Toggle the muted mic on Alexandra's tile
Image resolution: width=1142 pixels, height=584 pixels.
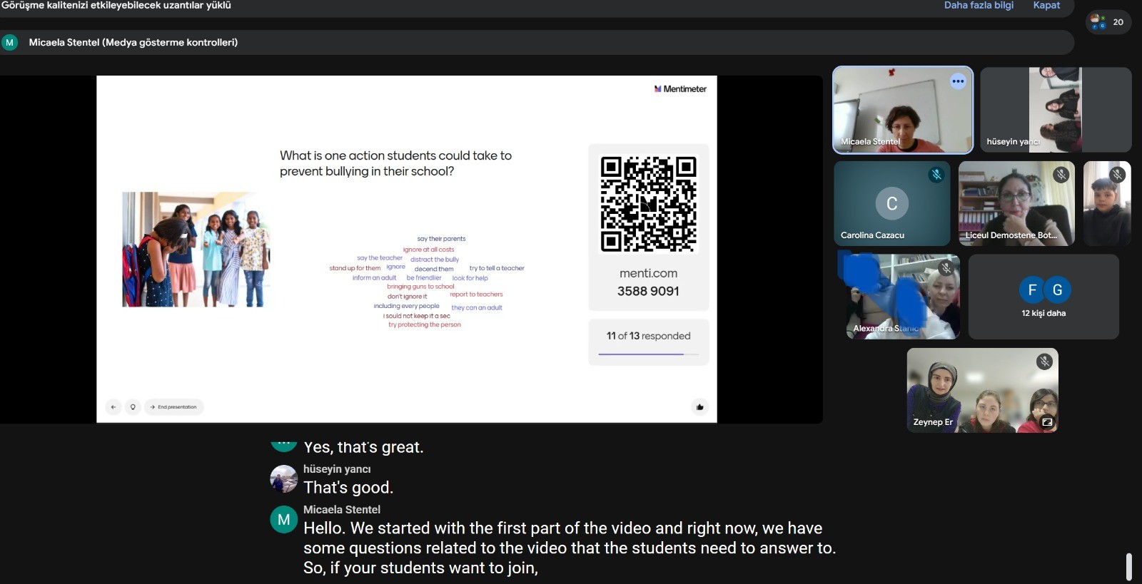tap(946, 268)
